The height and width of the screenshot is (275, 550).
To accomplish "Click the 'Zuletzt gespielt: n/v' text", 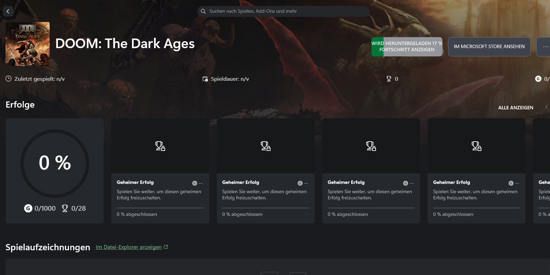I will click(x=40, y=79).
